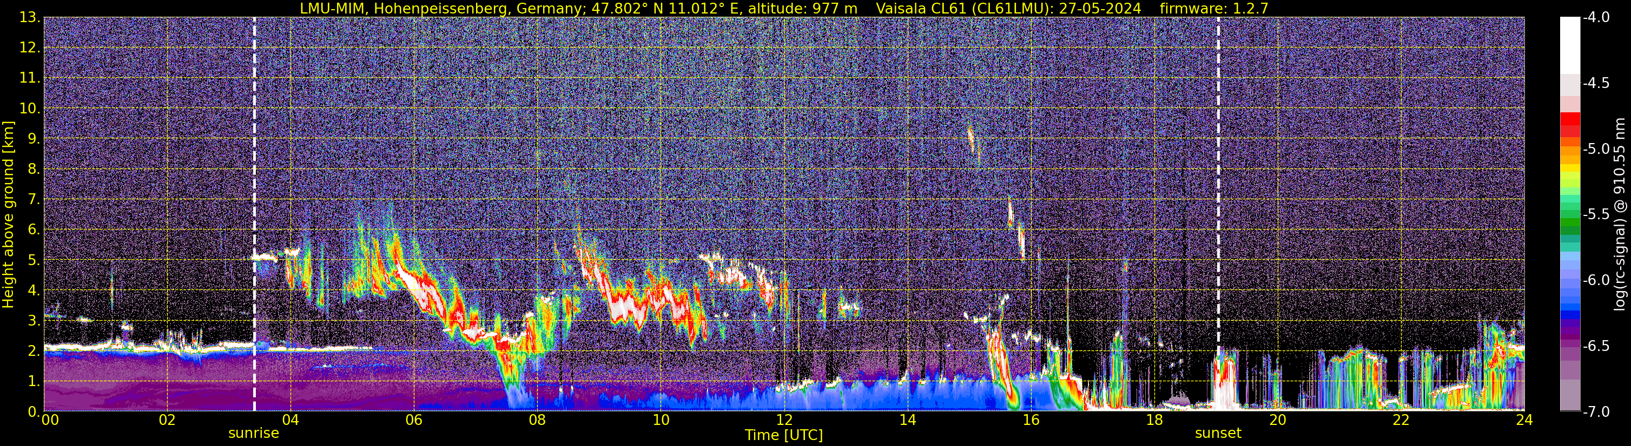This screenshot has height=446, width=1631.
Task: Click the '04' time tick label
Action: coord(290,420)
